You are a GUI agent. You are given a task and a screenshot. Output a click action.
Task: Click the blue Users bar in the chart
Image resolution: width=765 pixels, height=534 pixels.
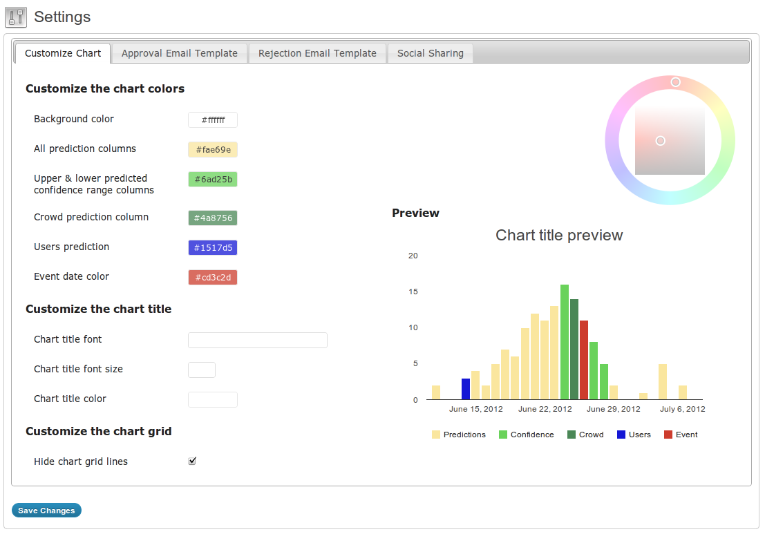(x=466, y=389)
